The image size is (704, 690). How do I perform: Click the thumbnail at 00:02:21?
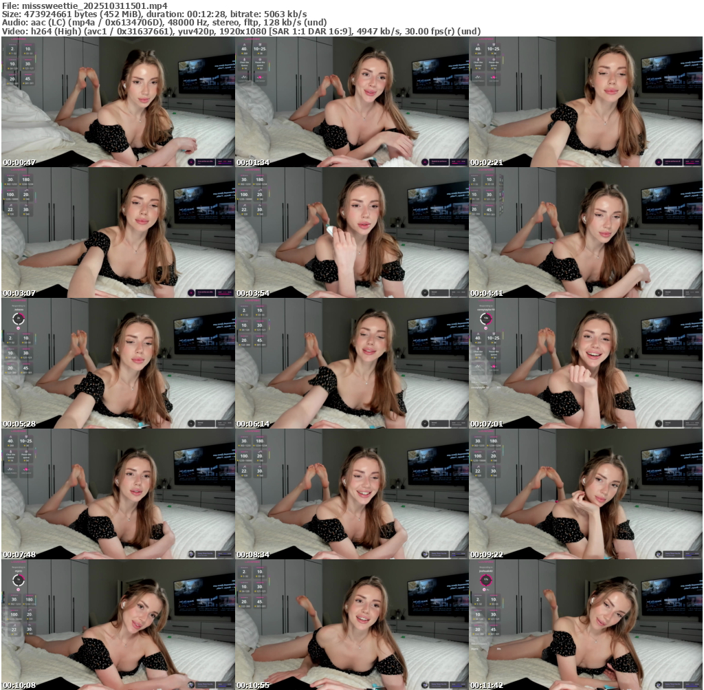586,102
